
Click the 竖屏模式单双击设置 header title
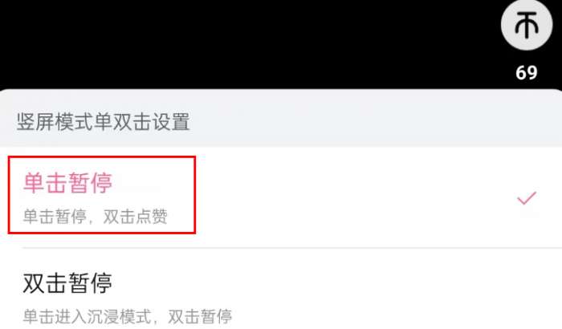[x=103, y=121]
